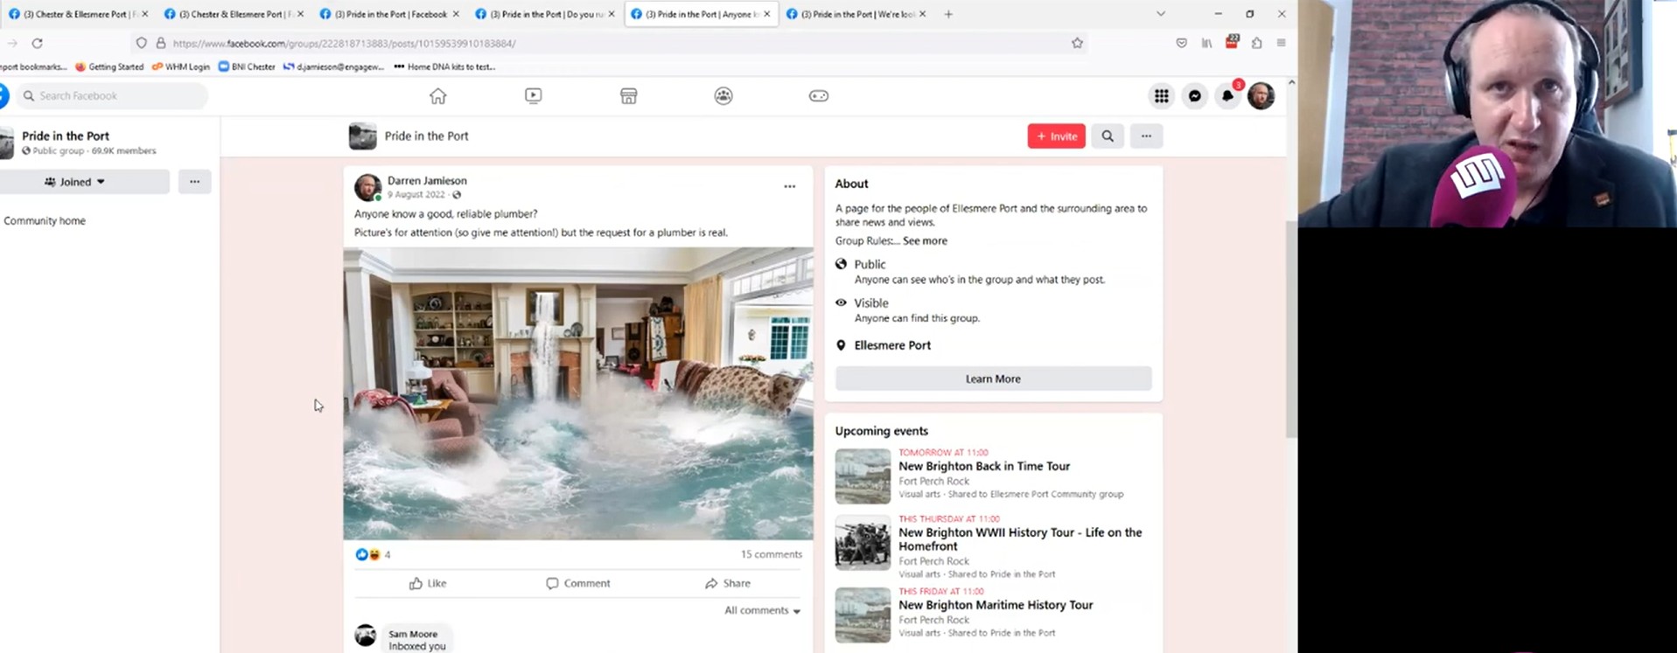Open Community home in the sidebar

[45, 221]
